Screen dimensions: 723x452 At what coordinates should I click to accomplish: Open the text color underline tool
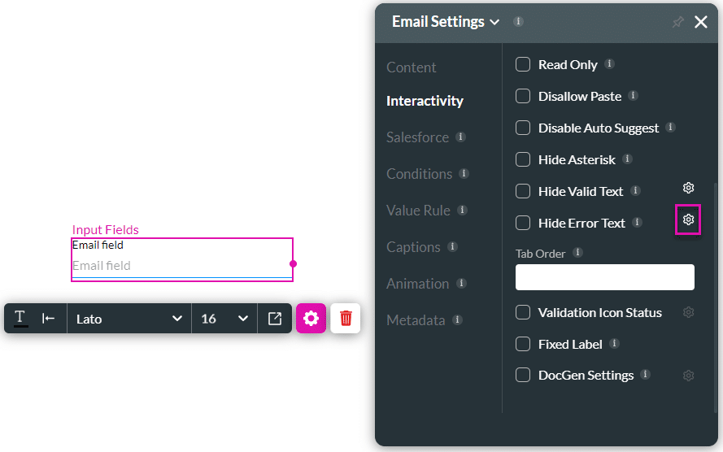21,319
